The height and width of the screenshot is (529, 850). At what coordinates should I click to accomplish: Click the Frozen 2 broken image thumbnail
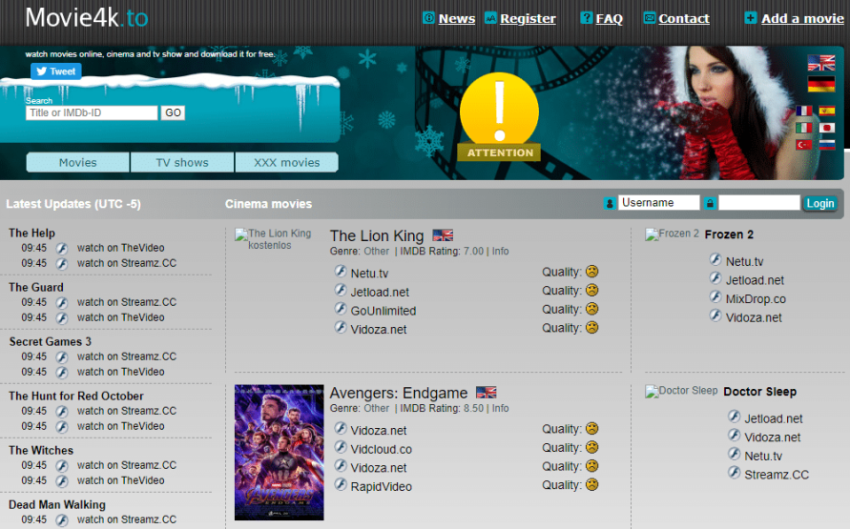click(x=672, y=234)
